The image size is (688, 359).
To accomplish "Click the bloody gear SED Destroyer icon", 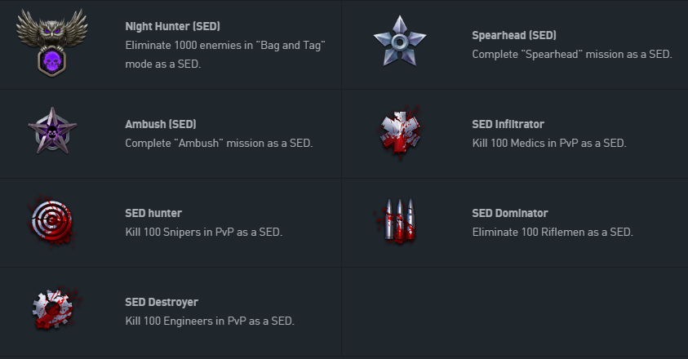I will 55,308.
